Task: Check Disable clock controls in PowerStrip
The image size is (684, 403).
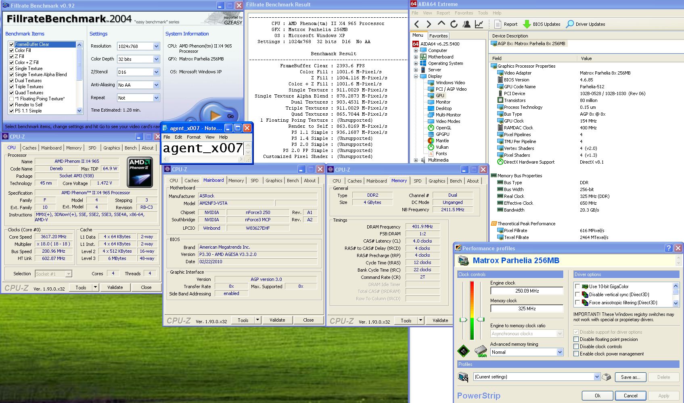Action: tap(576, 347)
